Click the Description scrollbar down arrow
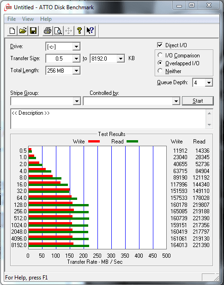The width and height of the screenshot is (224, 285). pos(209,125)
